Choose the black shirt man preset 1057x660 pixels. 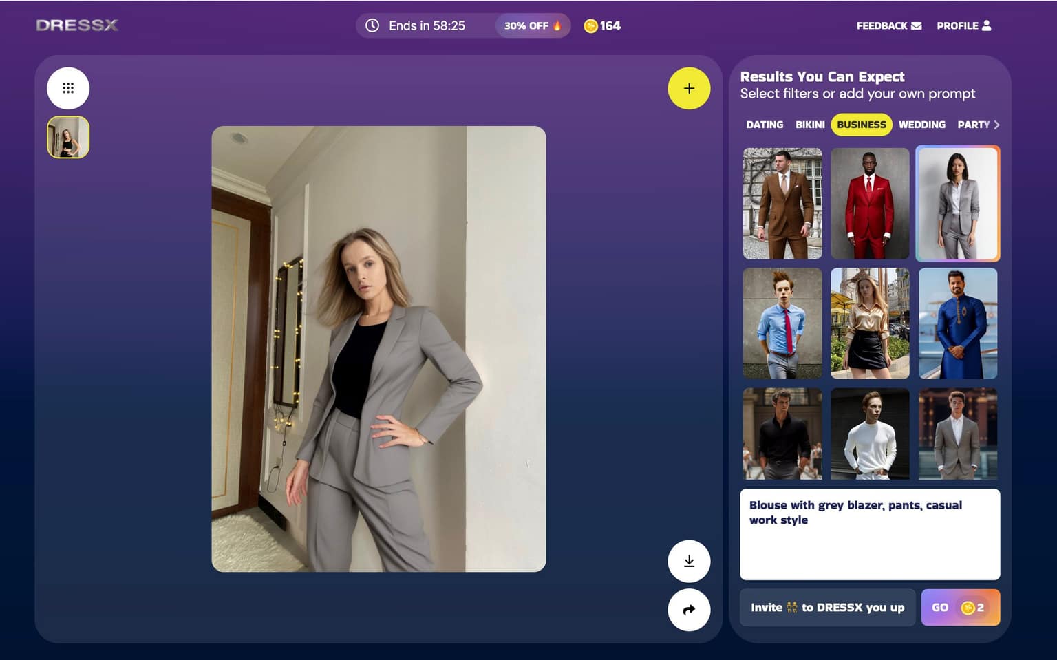782,434
